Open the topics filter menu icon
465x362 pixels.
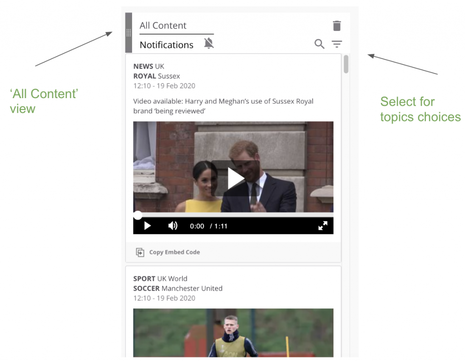tap(336, 44)
